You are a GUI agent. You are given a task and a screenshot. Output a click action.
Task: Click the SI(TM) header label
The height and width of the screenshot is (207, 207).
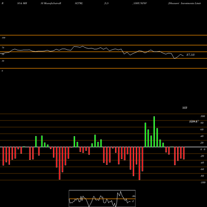click(79, 3)
